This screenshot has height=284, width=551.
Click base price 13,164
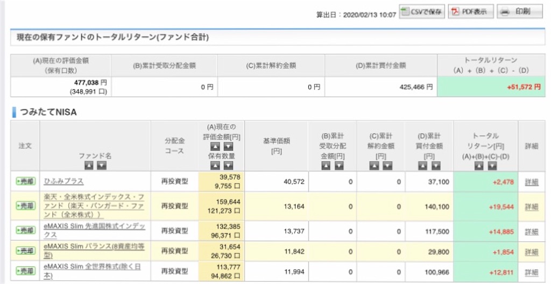[294, 207]
